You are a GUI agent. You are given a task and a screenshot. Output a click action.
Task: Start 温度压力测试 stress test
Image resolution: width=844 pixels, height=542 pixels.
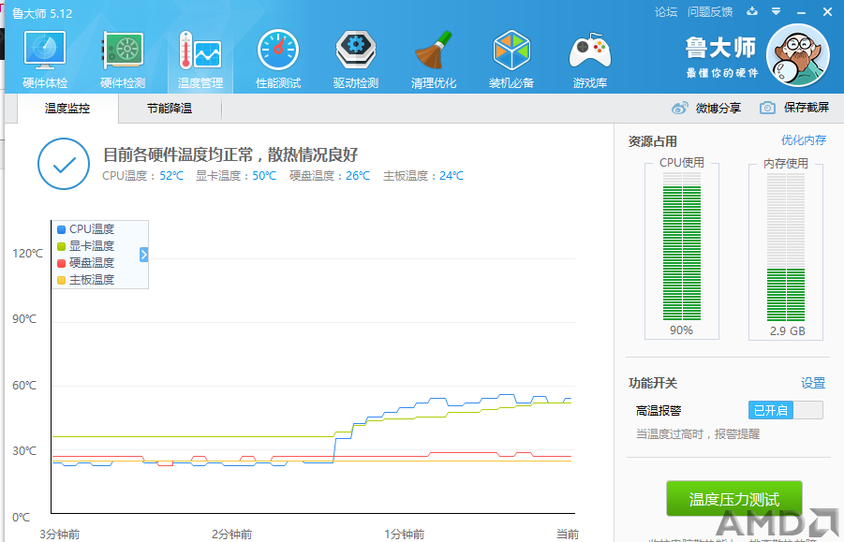point(734,499)
